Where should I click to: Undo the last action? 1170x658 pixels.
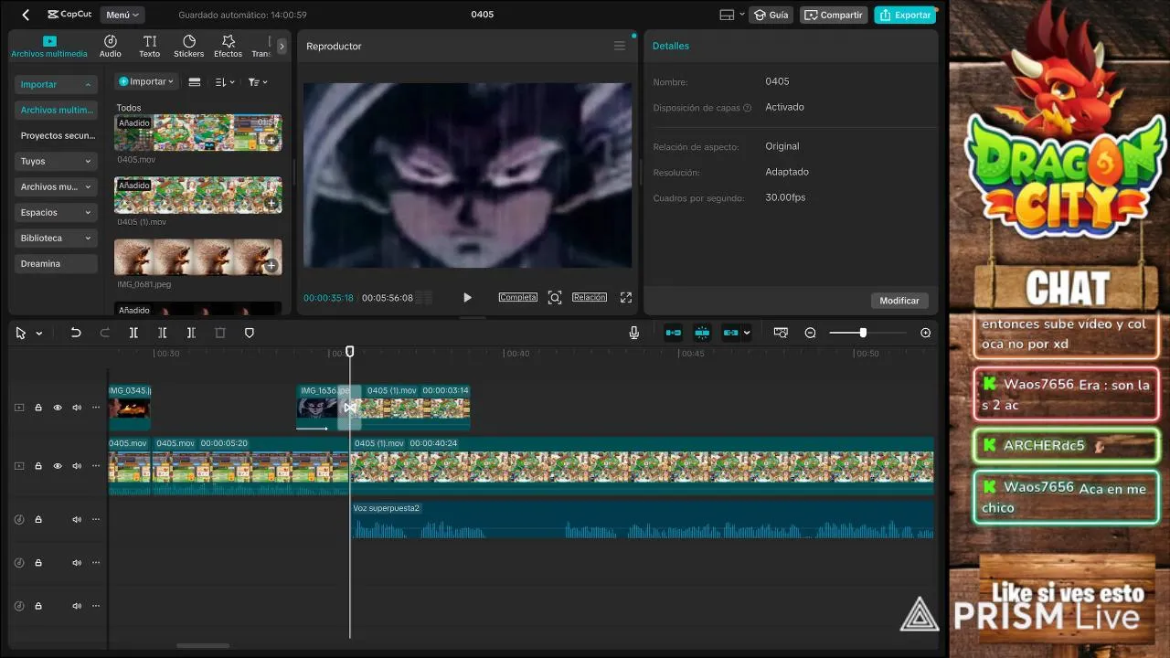pyautogui.click(x=76, y=334)
